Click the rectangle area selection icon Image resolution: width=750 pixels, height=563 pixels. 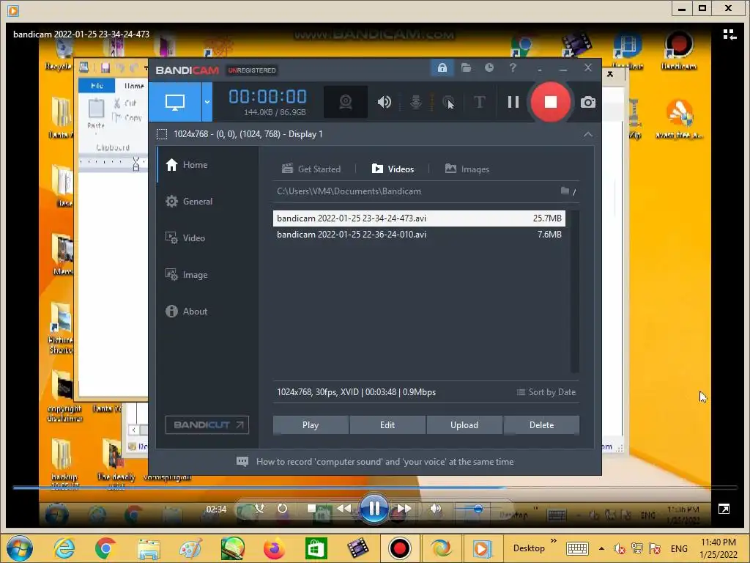click(x=162, y=134)
